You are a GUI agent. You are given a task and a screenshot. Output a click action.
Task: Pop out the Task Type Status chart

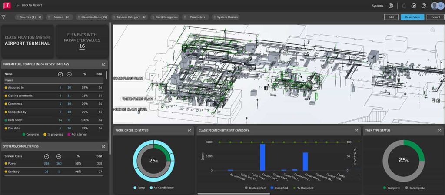(439, 130)
